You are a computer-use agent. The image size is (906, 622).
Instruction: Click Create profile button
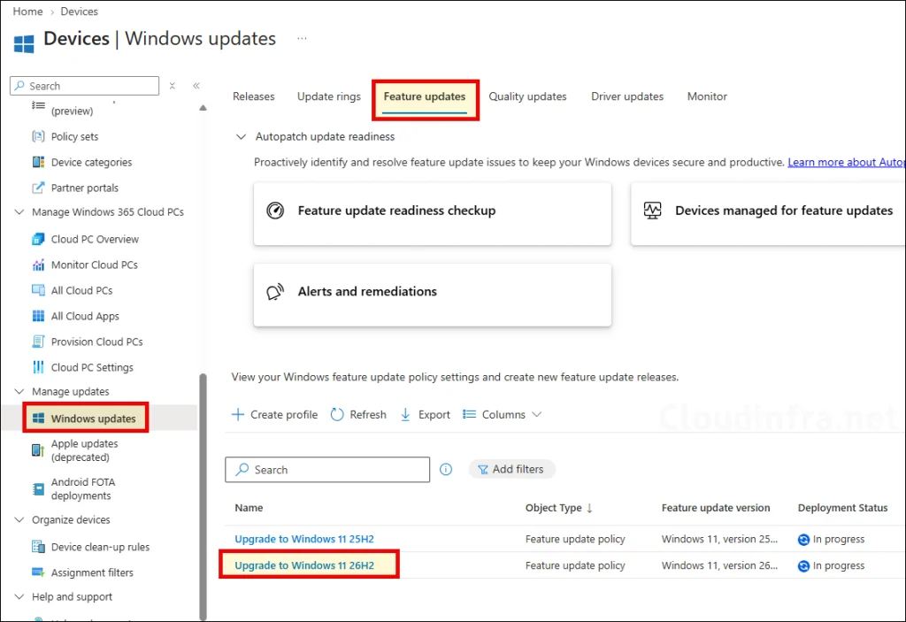tap(274, 414)
